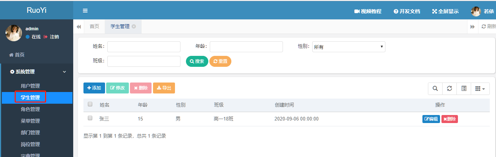Open the columns grid dropdown
This screenshot has width=496, height=157.
click(x=480, y=88)
